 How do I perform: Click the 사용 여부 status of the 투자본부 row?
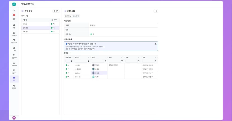click(53, 32)
